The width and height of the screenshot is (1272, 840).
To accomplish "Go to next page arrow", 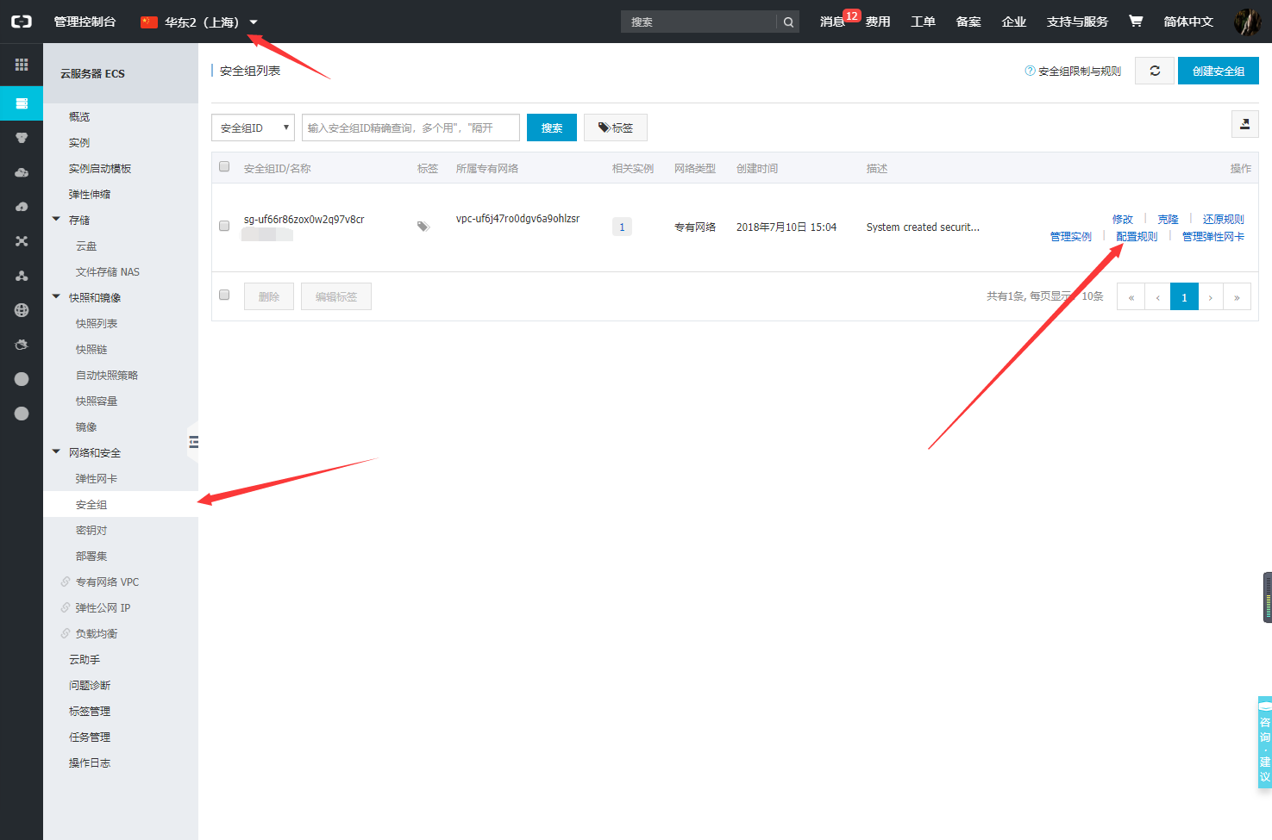I will click(1211, 296).
